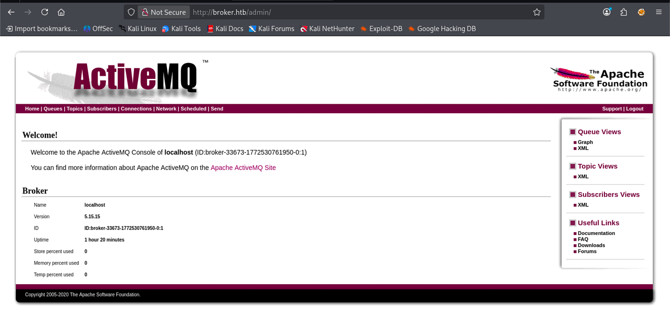Click the Support link
The height and width of the screenshot is (312, 670).
[612, 109]
